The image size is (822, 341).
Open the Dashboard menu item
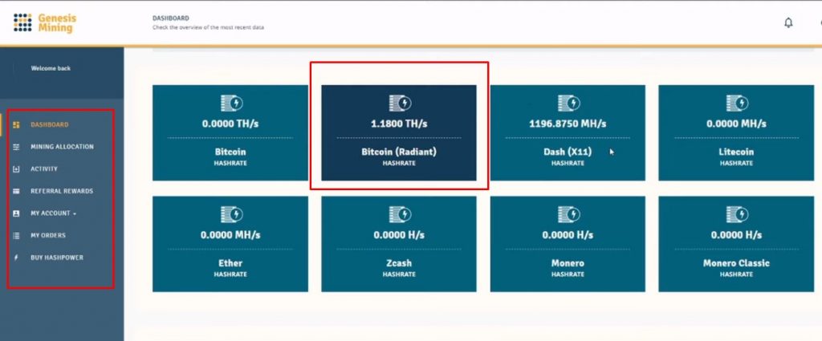[x=49, y=124]
